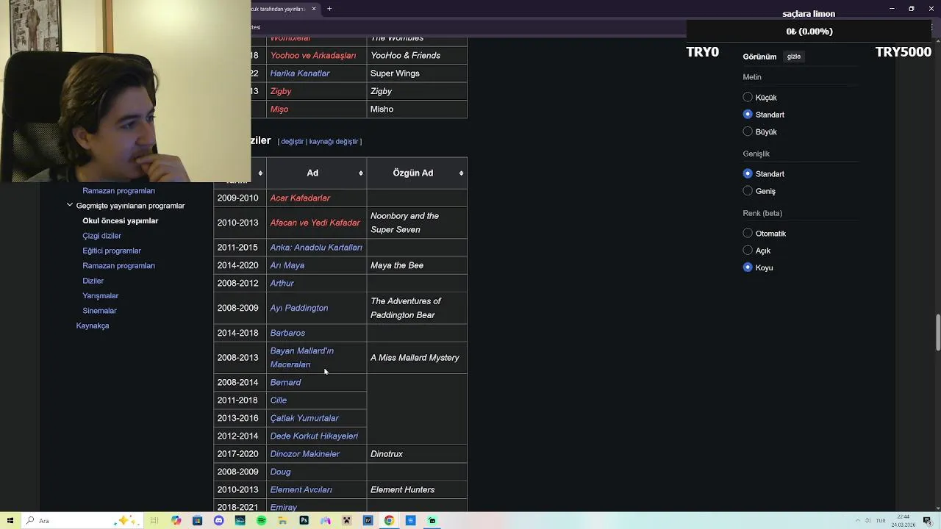This screenshot has width=941, height=529.
Task: Select Standart width under Genişlik
Action: click(748, 173)
